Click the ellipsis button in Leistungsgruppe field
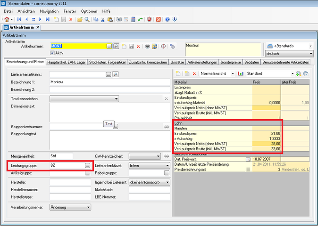The height and width of the screenshot is (226, 318). [x=87, y=166]
